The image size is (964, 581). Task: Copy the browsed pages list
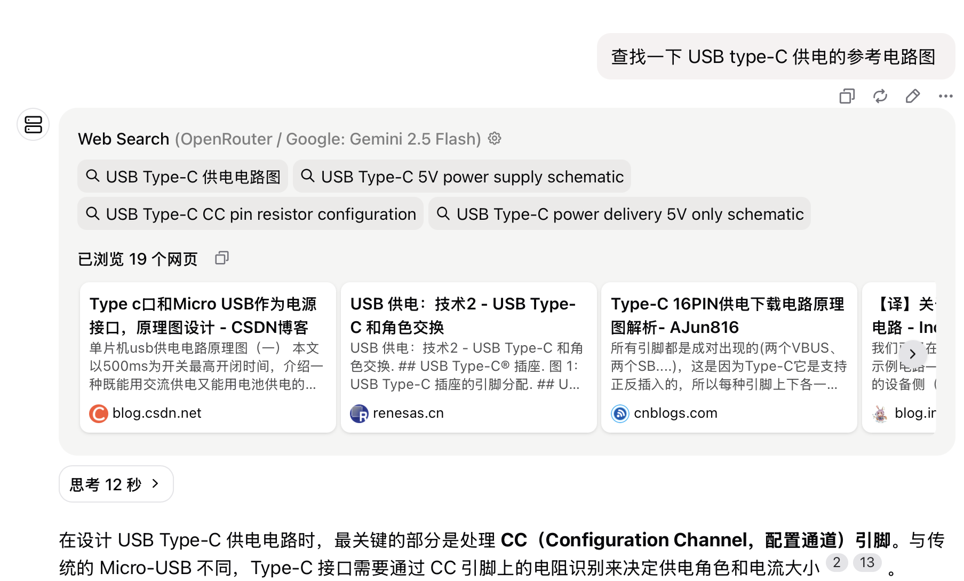point(222,258)
